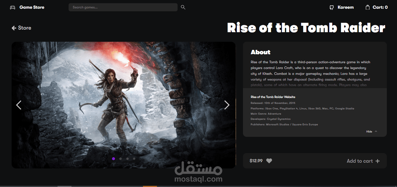Click the Add to cart button

363,161
